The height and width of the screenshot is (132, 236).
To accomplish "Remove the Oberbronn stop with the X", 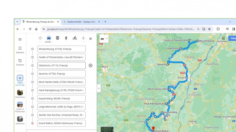I will pos(90,65).
